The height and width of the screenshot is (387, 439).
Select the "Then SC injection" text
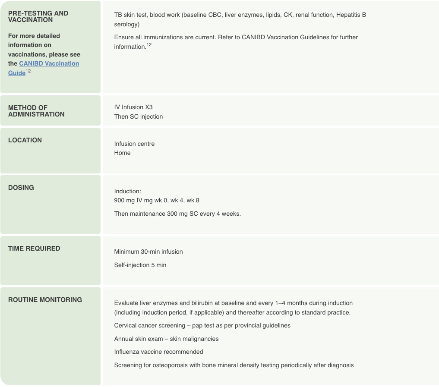139,116
